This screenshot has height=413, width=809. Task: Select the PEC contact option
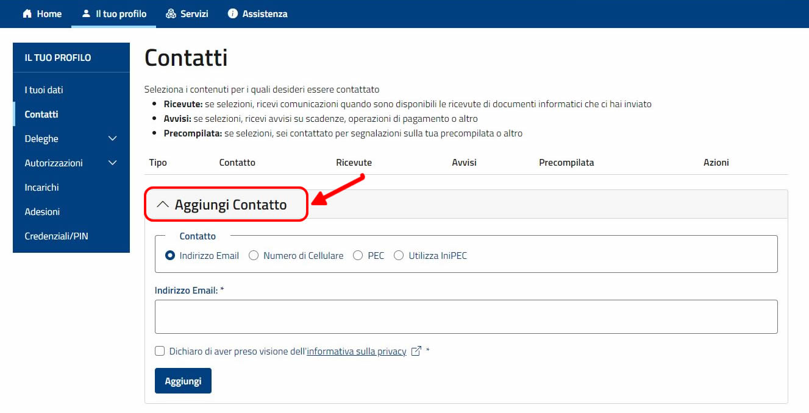click(x=358, y=255)
